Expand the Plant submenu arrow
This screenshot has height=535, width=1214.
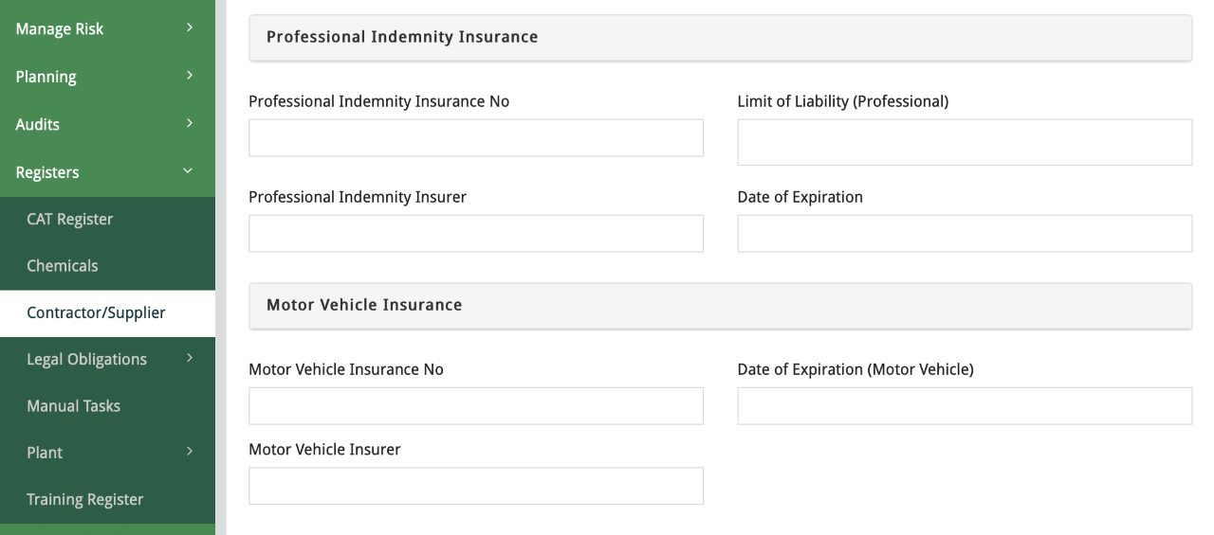[x=190, y=453]
